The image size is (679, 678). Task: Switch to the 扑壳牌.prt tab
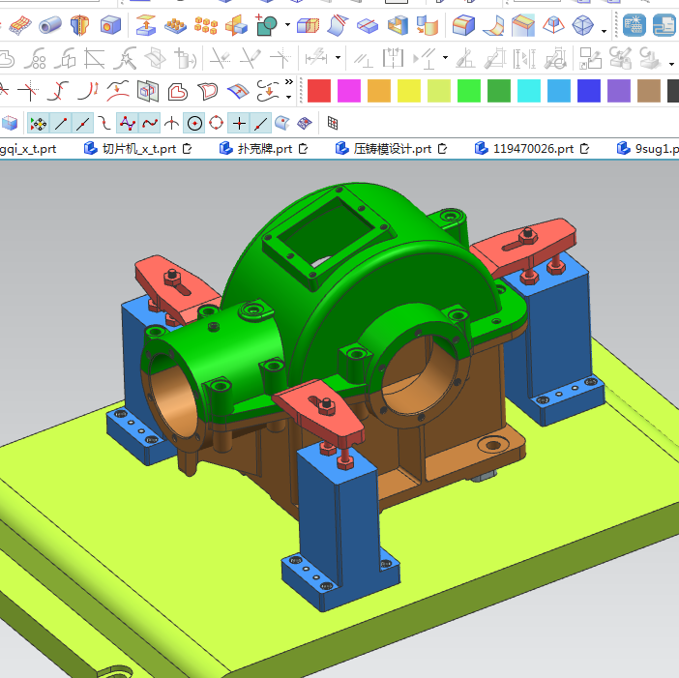(265, 149)
